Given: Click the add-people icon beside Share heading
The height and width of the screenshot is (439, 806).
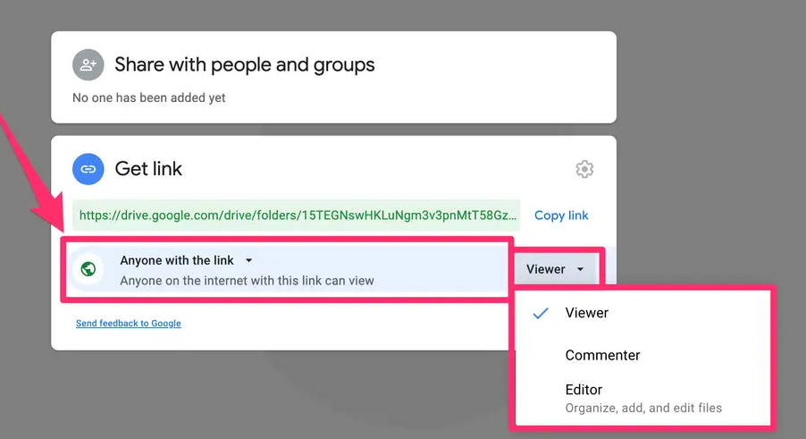Looking at the screenshot, I should 88,64.
